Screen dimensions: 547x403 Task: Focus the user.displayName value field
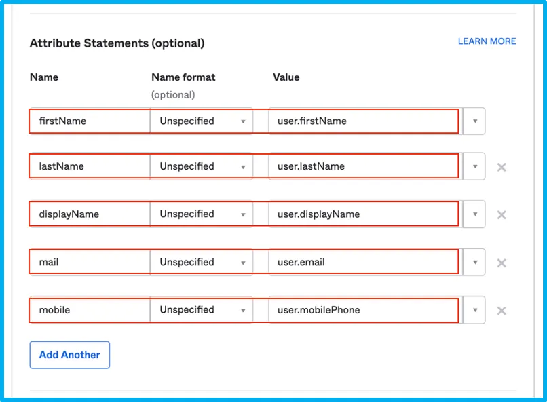pyautogui.click(x=366, y=214)
